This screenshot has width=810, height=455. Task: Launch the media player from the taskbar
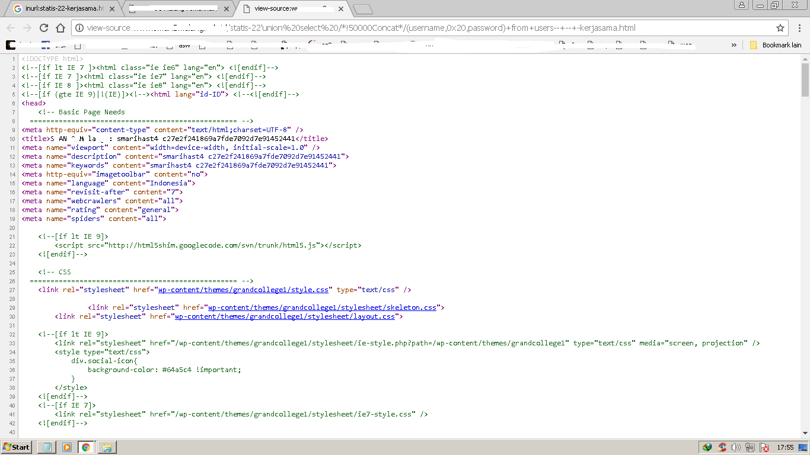coord(66,447)
